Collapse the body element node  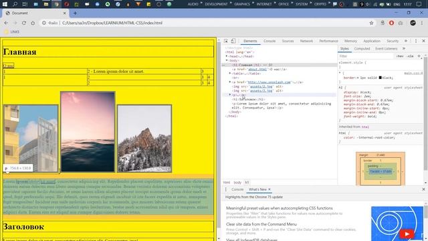[227, 60]
